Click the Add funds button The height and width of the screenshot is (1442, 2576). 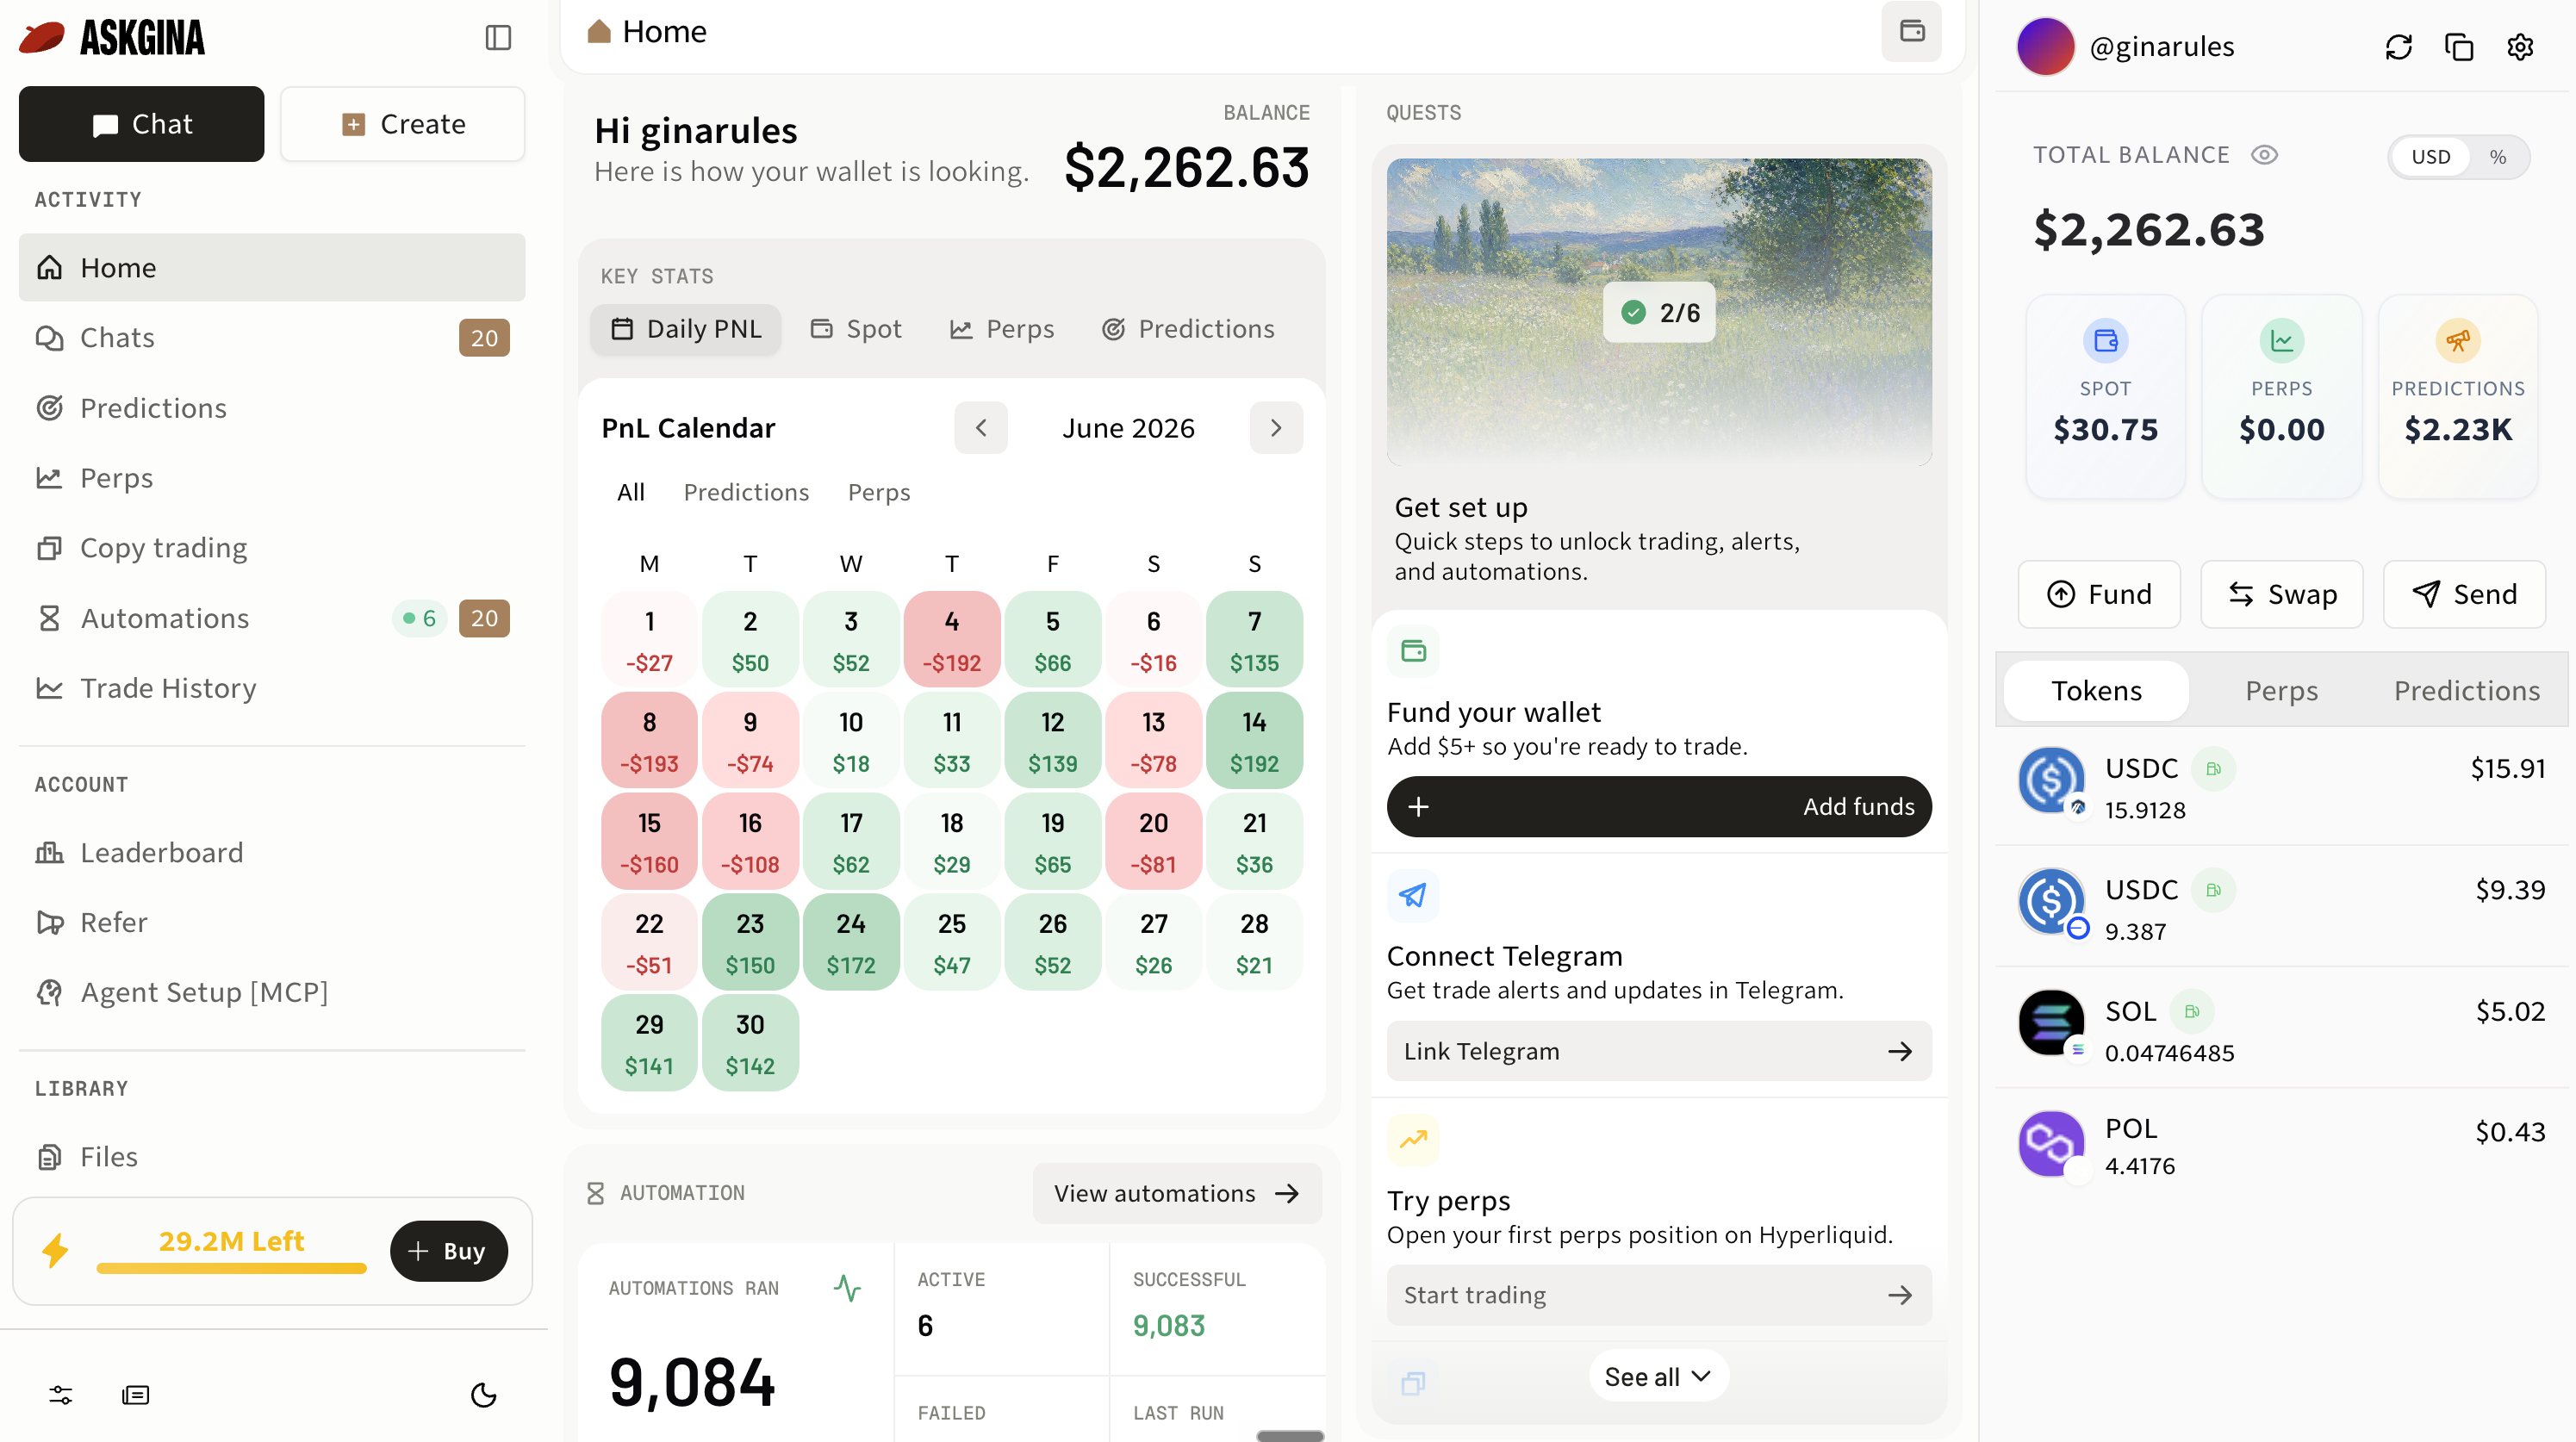click(x=1658, y=806)
